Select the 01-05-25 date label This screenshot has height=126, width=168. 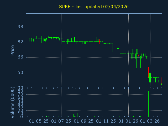coord(39,121)
